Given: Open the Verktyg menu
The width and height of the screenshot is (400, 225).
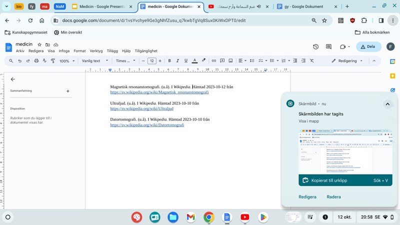Looking at the screenshot, I should tap(96, 51).
